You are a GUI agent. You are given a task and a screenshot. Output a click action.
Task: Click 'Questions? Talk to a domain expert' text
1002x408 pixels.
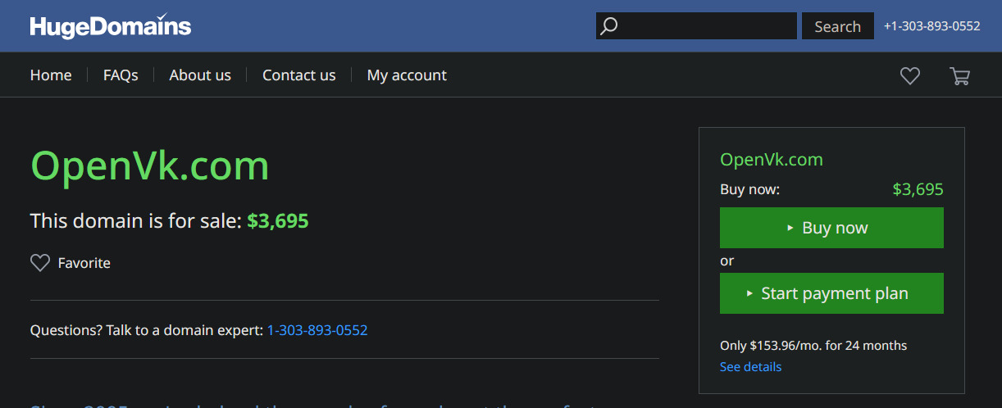[x=147, y=330]
